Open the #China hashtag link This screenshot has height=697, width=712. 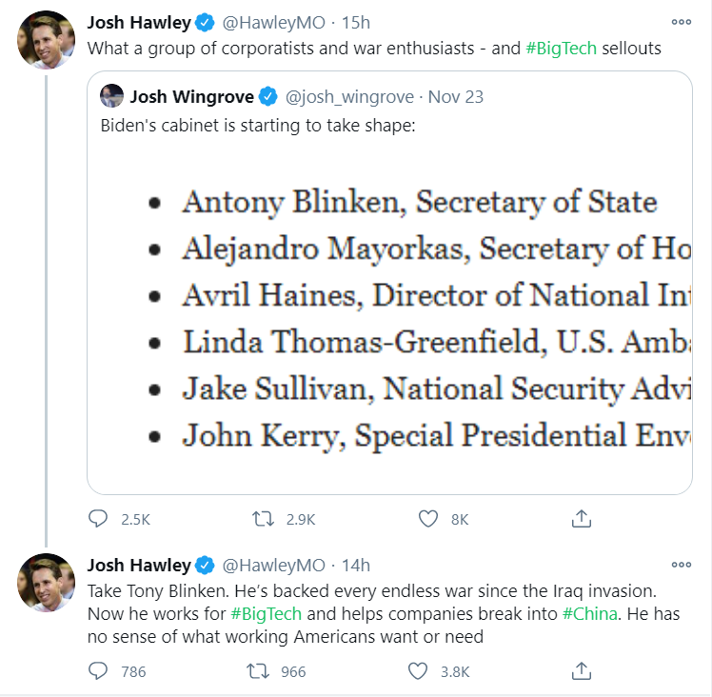[590, 614]
